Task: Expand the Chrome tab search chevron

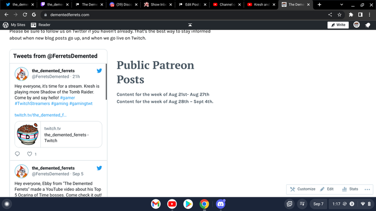Action: [x=342, y=5]
